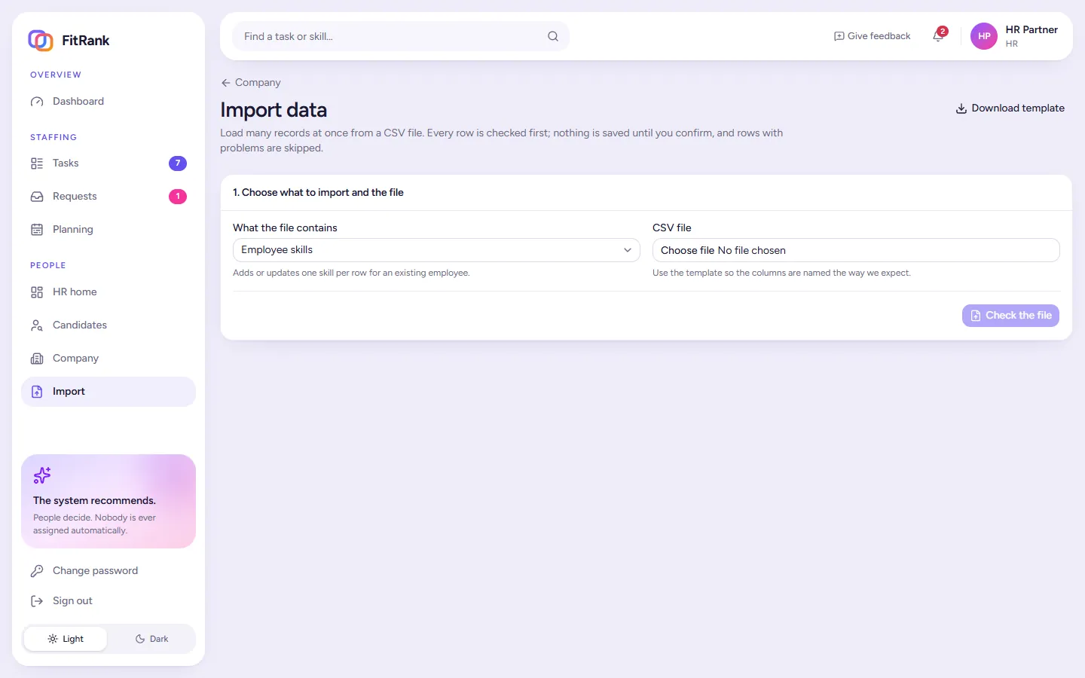Viewport: 1085px width, 678px height.
Task: Click the Download template link
Action: point(1010,108)
